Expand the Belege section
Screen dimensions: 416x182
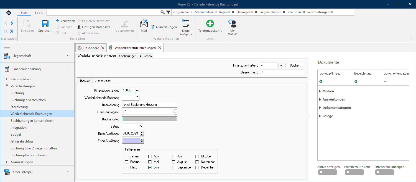320,116
